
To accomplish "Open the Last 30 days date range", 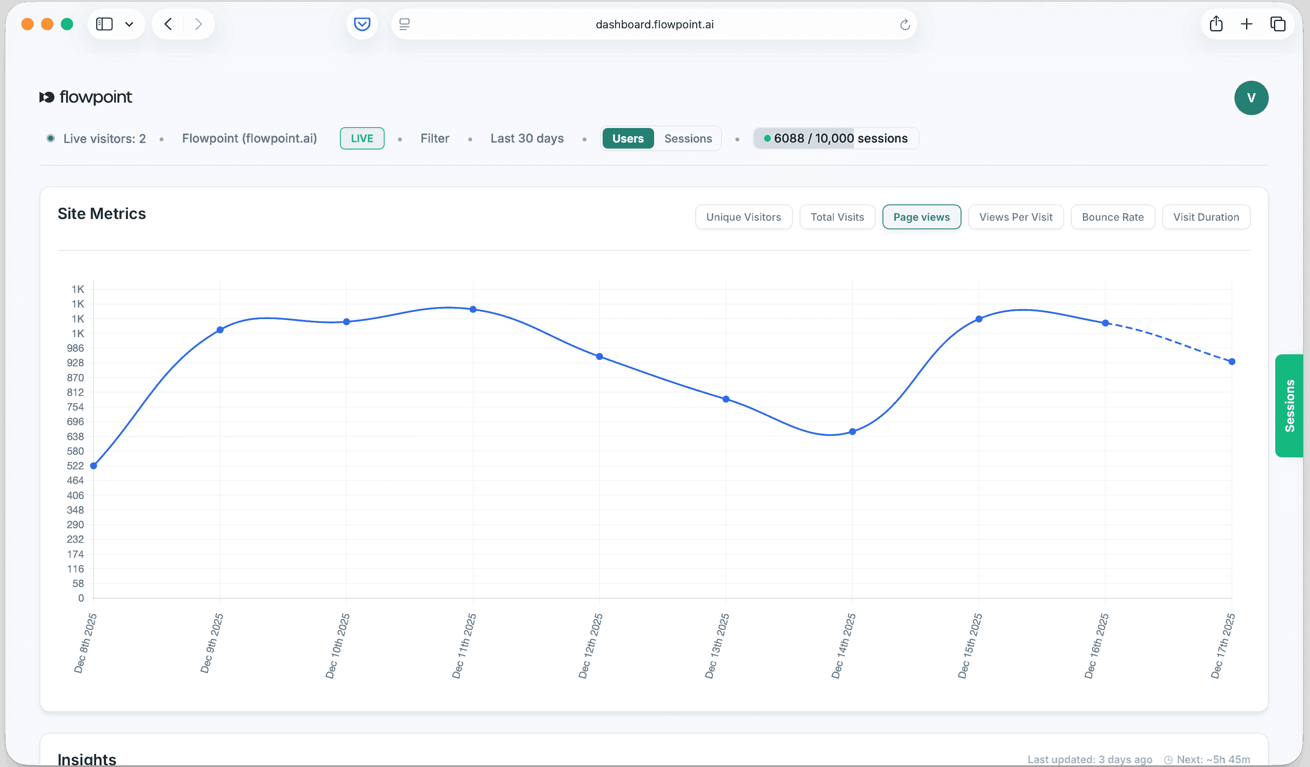I will click(527, 138).
